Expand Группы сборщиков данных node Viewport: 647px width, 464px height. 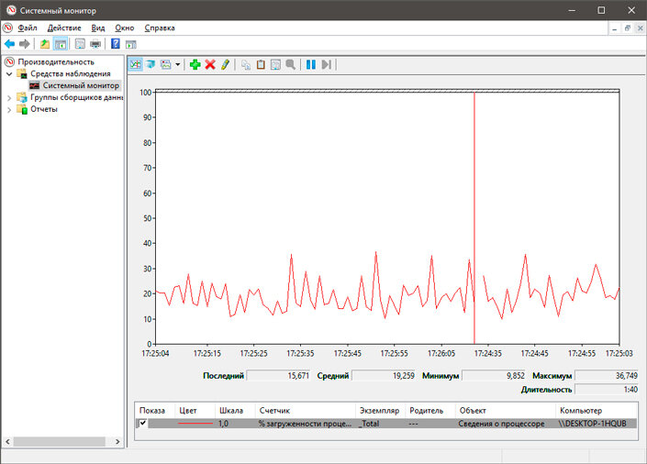(x=9, y=98)
